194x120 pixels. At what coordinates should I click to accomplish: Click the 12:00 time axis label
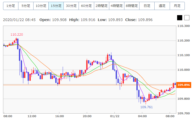(32, 116)
